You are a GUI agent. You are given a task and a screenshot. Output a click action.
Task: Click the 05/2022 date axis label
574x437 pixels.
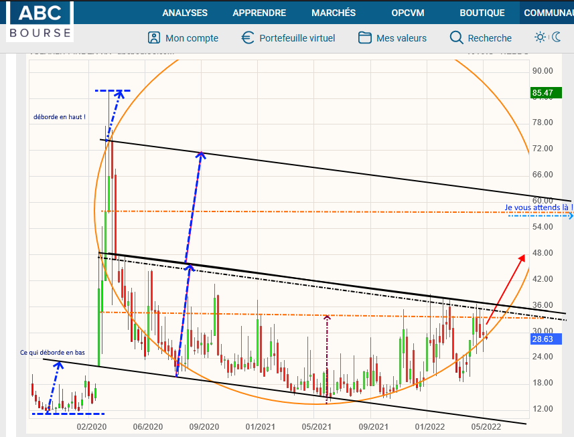click(486, 427)
